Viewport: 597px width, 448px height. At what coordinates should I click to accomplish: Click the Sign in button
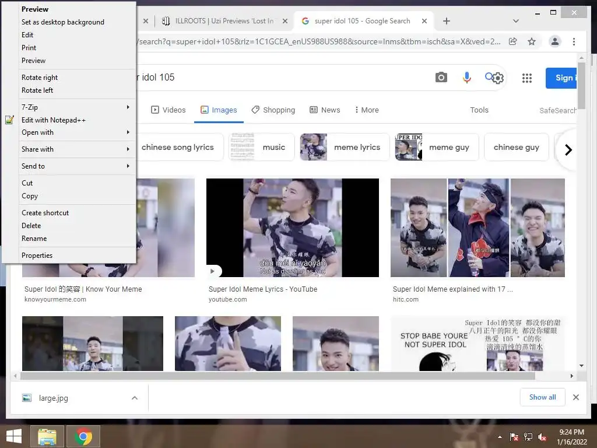point(561,78)
